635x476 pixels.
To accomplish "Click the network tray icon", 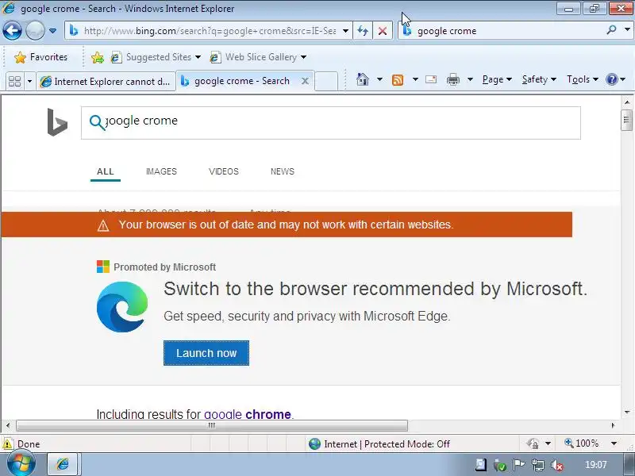I will [x=538, y=465].
